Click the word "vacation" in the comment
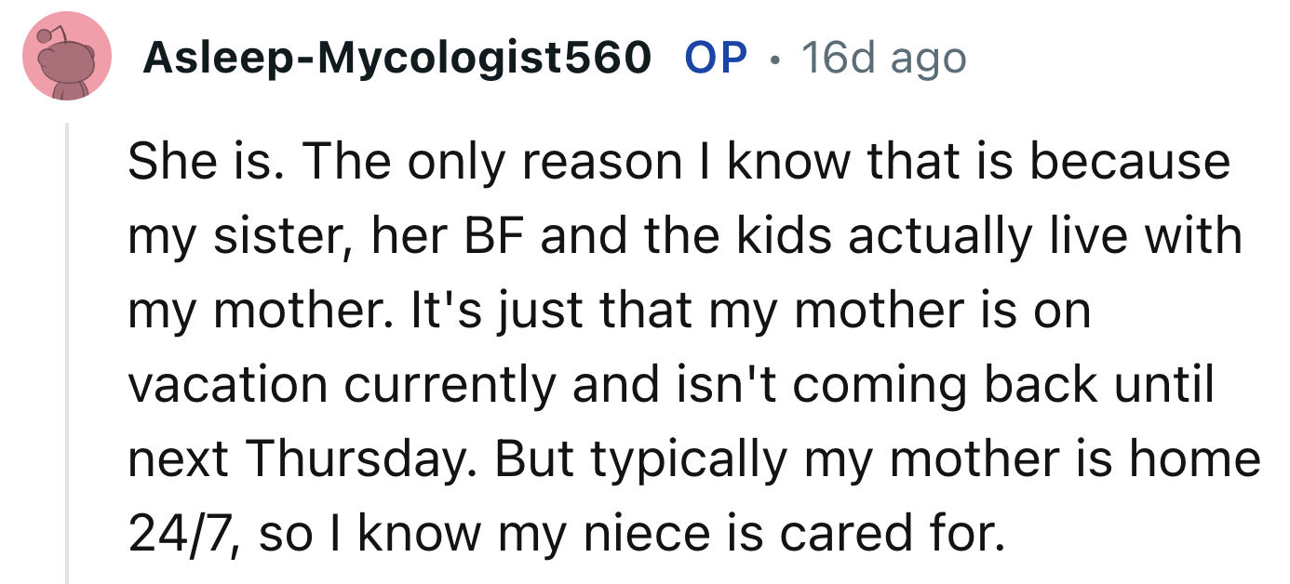Viewport: 1290px width, 584px height. click(x=227, y=385)
